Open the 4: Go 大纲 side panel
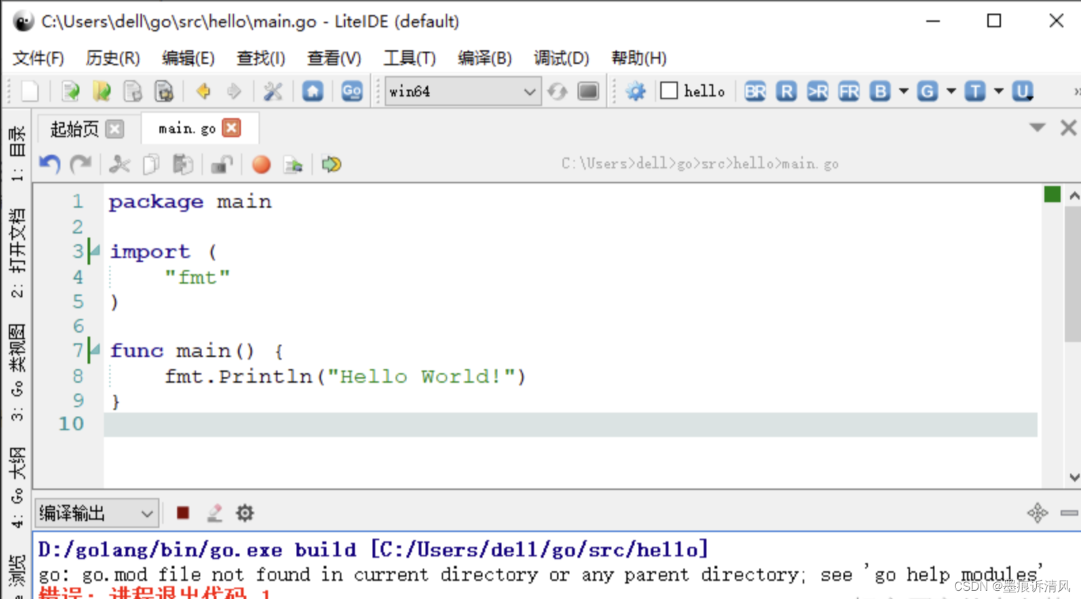The image size is (1081, 599). point(17,487)
